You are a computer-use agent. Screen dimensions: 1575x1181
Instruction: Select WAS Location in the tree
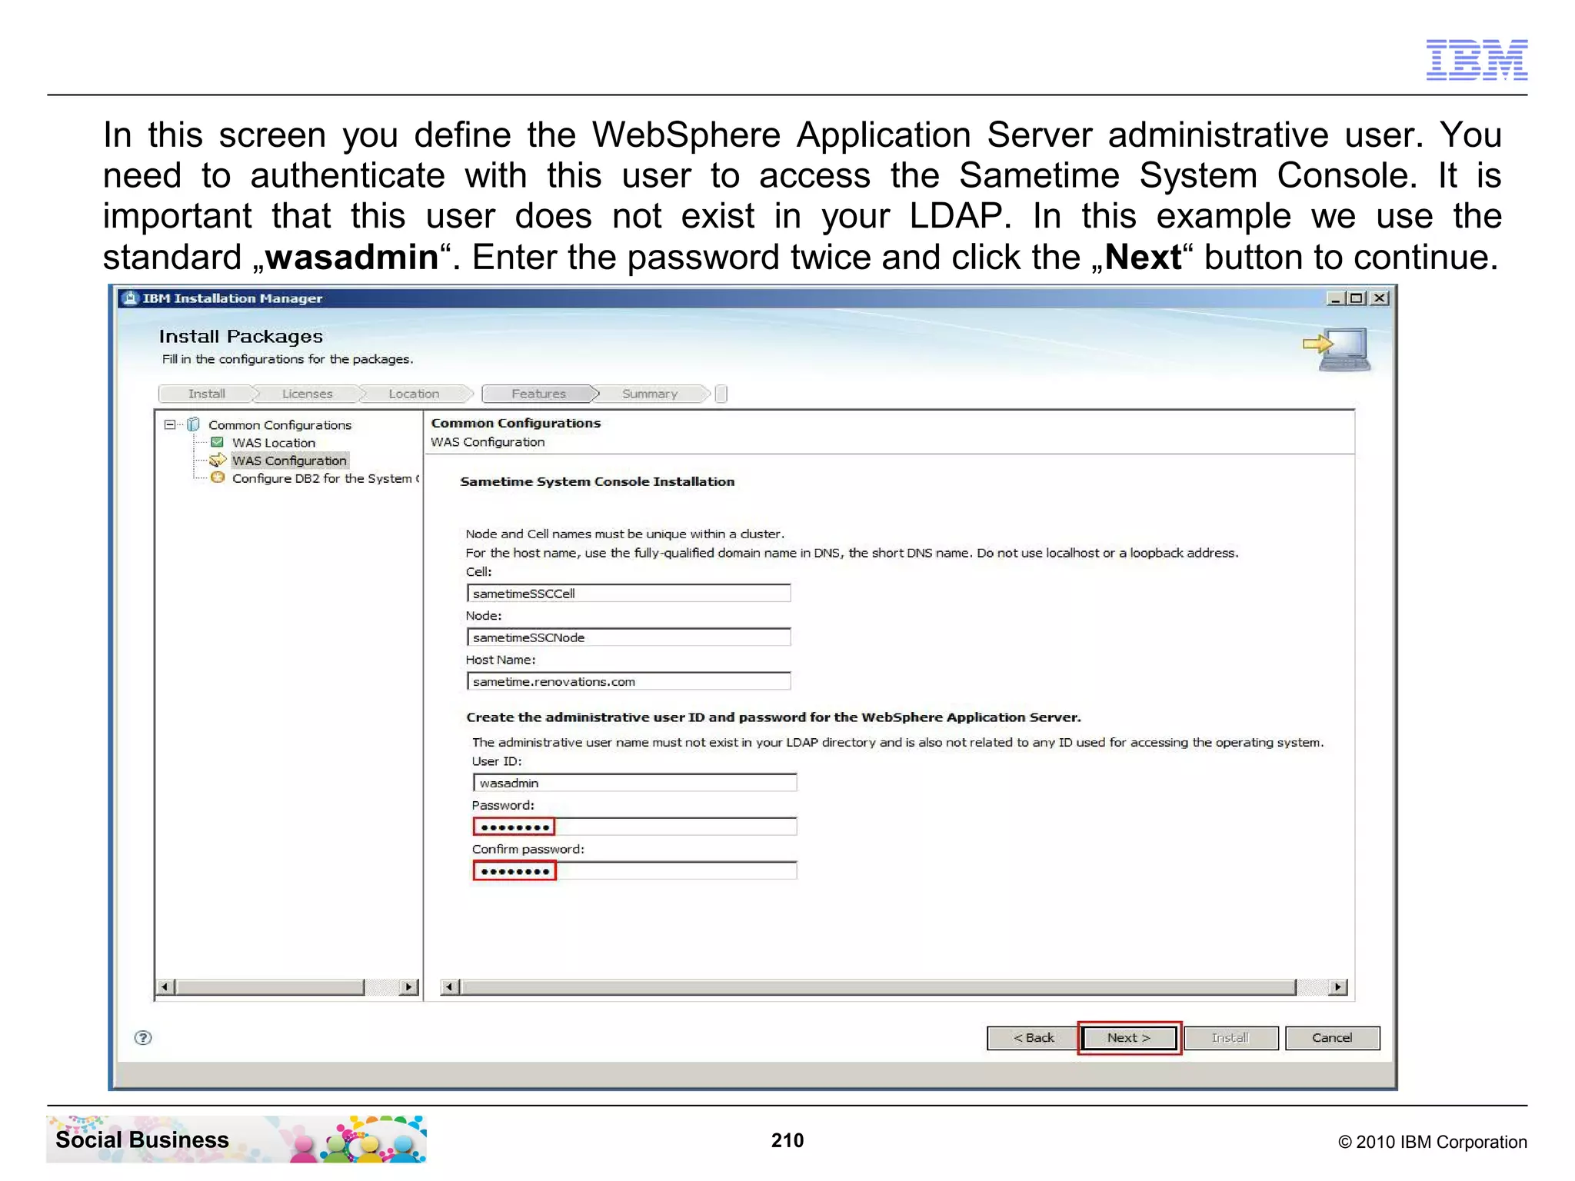click(274, 443)
